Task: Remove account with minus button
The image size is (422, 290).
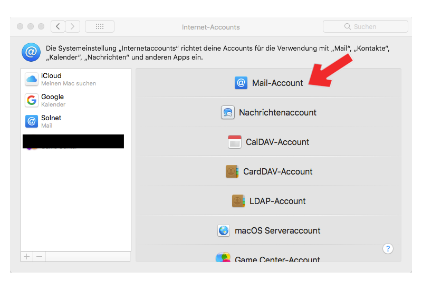Action: 39,257
